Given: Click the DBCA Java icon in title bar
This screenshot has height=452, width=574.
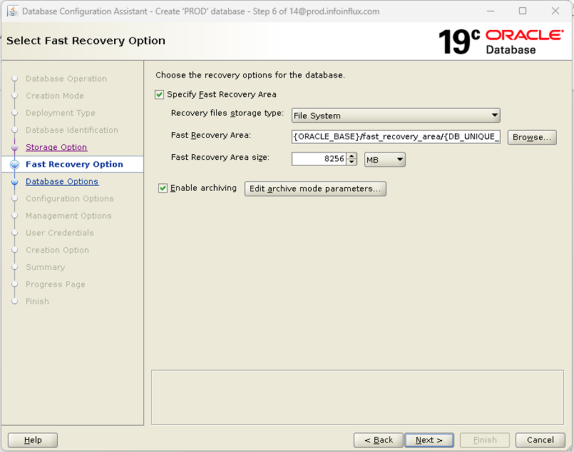Looking at the screenshot, I should click(12, 11).
